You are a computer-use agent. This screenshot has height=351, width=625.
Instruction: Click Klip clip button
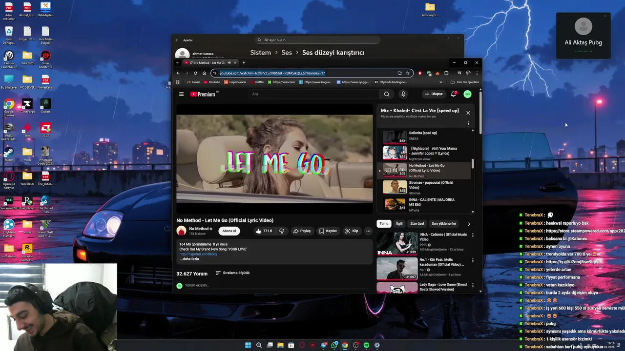pyautogui.click(x=352, y=231)
